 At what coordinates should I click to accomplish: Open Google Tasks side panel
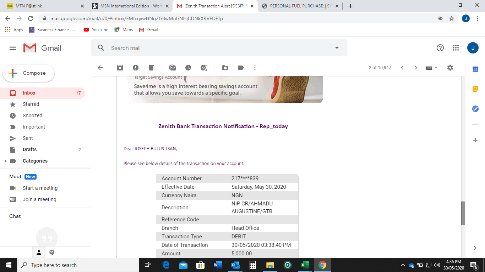point(475,109)
